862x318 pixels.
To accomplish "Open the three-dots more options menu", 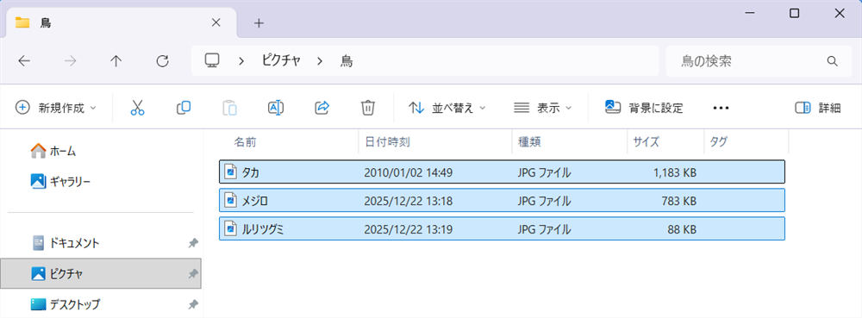I will [721, 109].
